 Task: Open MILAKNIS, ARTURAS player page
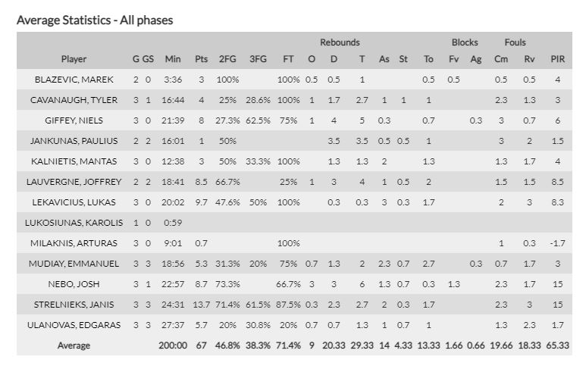click(x=74, y=243)
